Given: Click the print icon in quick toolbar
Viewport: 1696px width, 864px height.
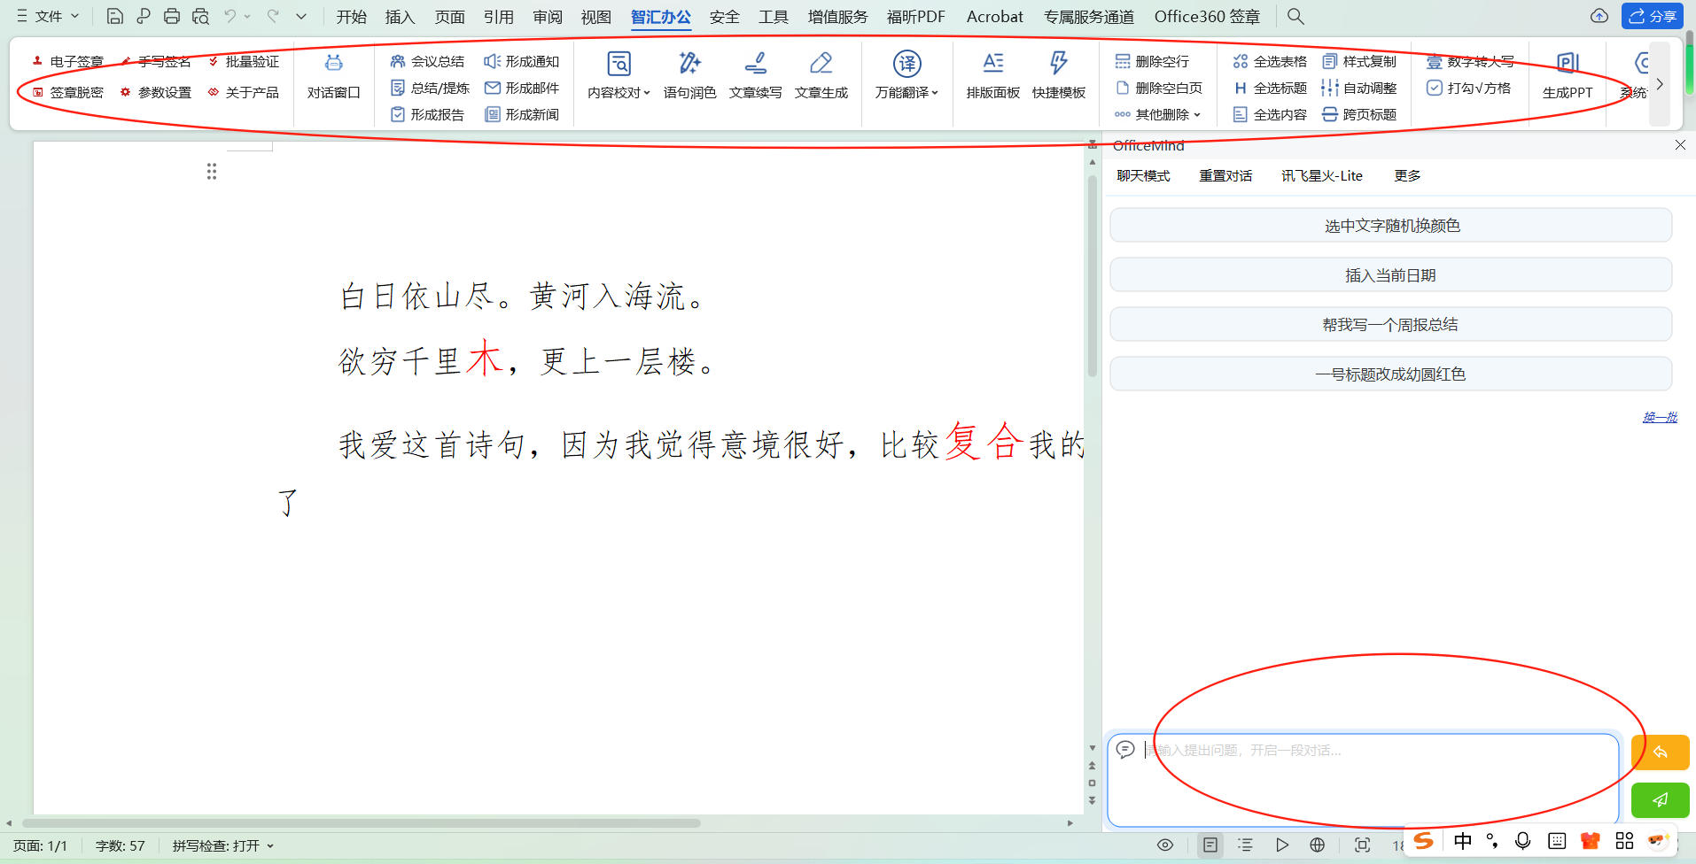Looking at the screenshot, I should tap(172, 16).
